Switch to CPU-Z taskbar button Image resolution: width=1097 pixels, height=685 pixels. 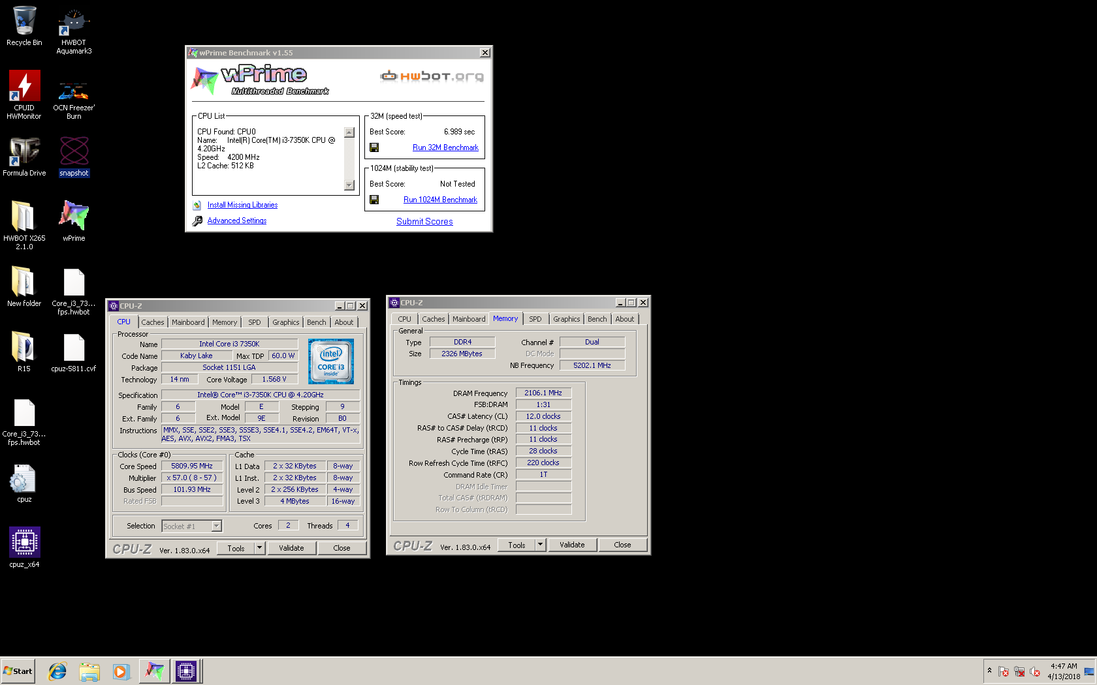tap(186, 671)
